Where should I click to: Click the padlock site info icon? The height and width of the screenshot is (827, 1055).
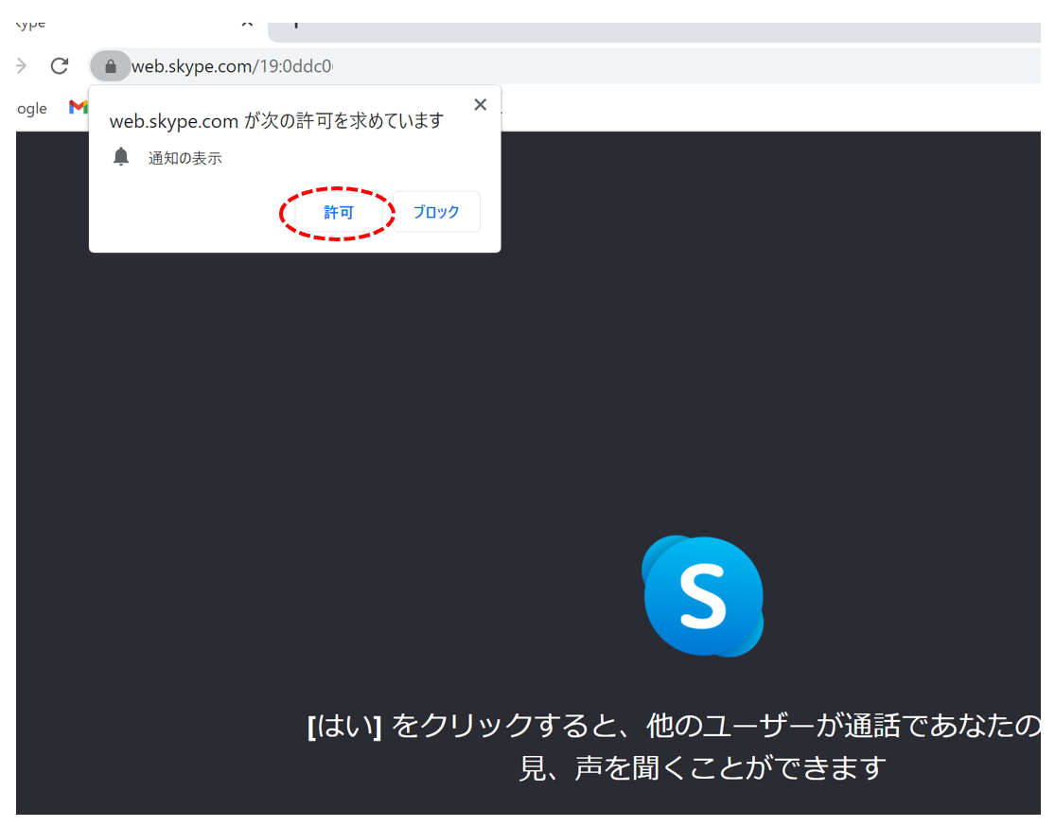click(x=111, y=66)
